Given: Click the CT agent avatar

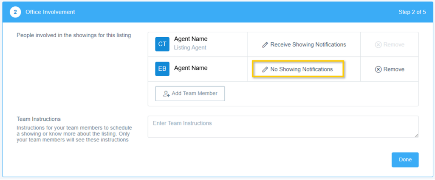Looking at the screenshot, I should [162, 44].
